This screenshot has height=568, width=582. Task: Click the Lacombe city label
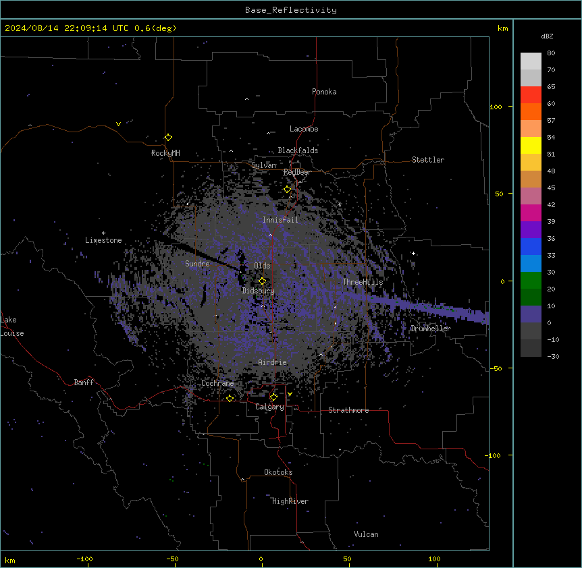304,129
